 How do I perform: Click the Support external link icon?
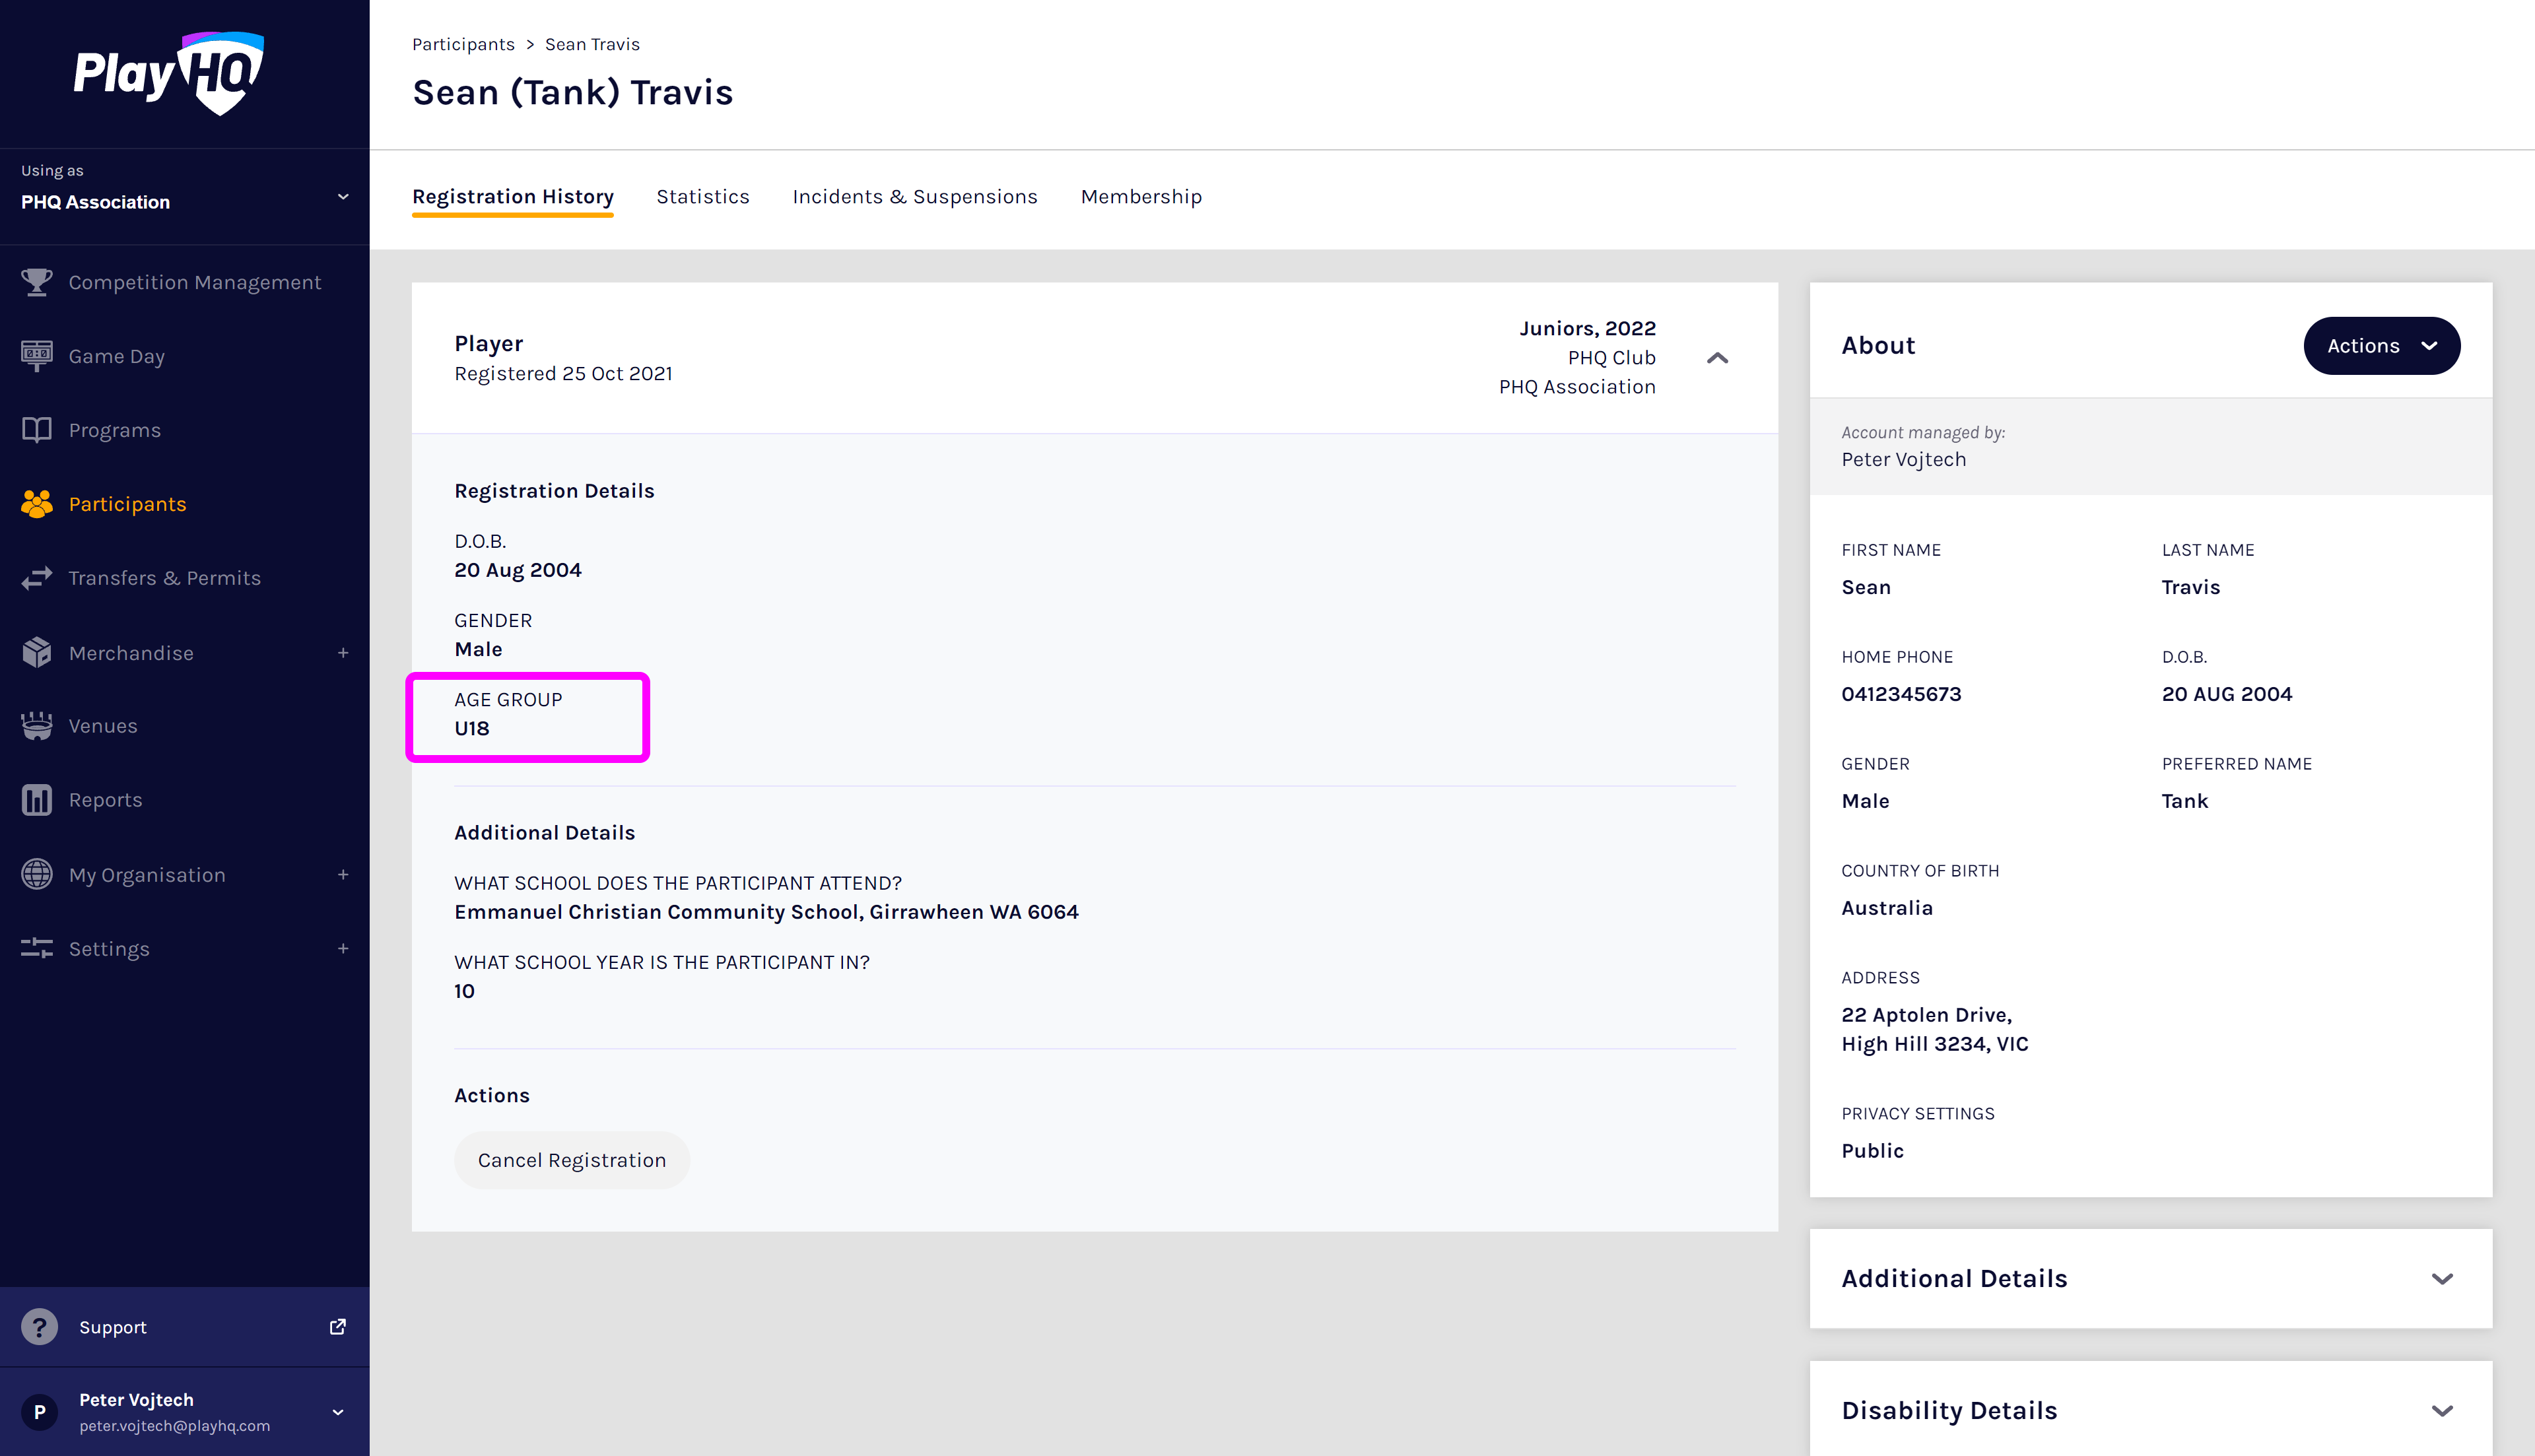[x=338, y=1327]
